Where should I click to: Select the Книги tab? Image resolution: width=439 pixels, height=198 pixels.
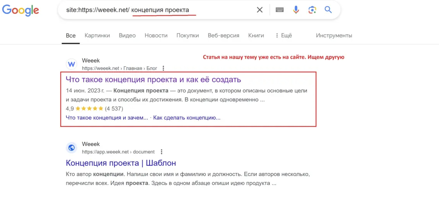(x=256, y=35)
